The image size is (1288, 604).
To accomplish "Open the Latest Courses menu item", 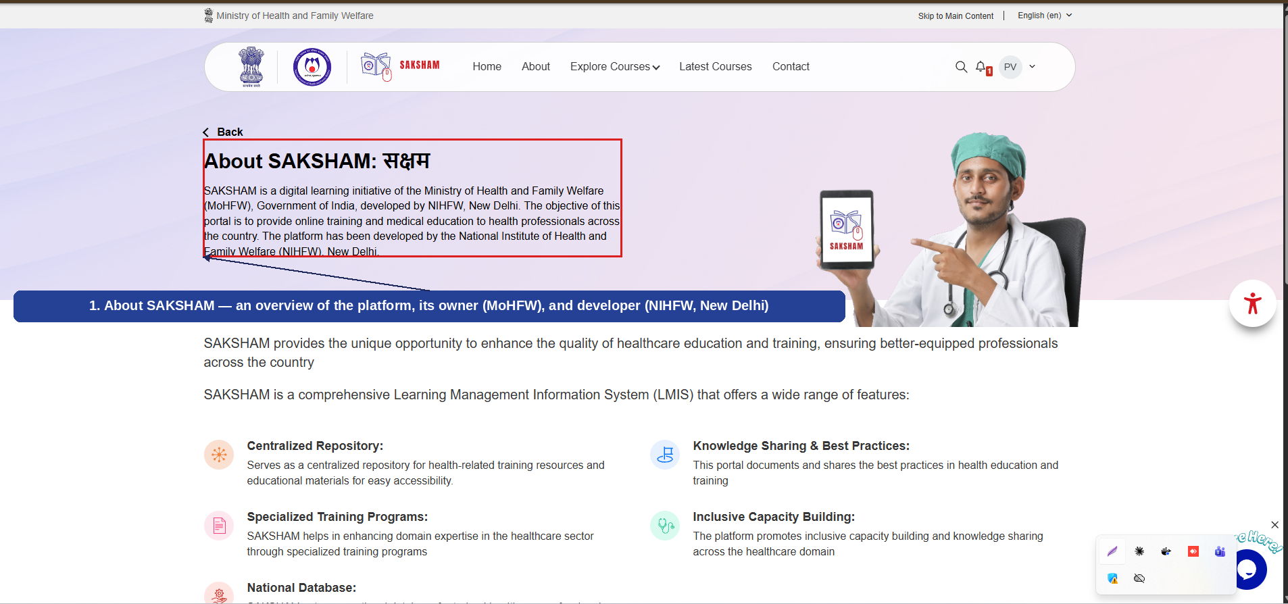I will click(716, 66).
